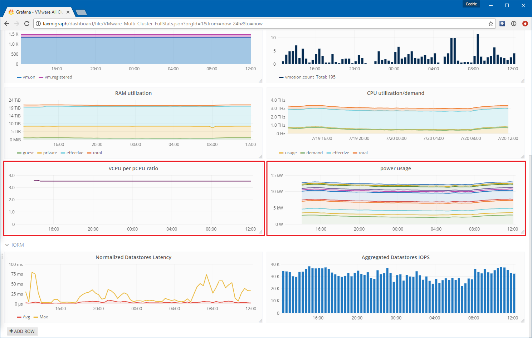Viewport: 532px width, 338px height.
Task: Click the Cedric profile button
Action: [471, 4]
